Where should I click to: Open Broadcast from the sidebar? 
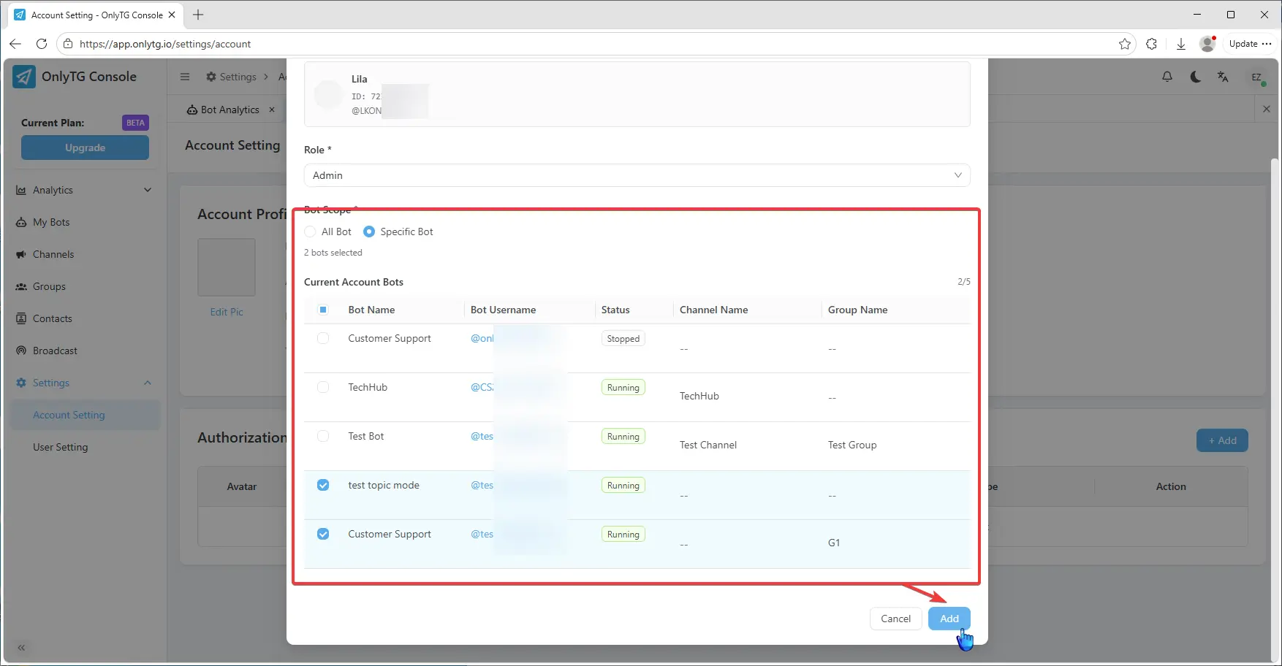tap(55, 351)
